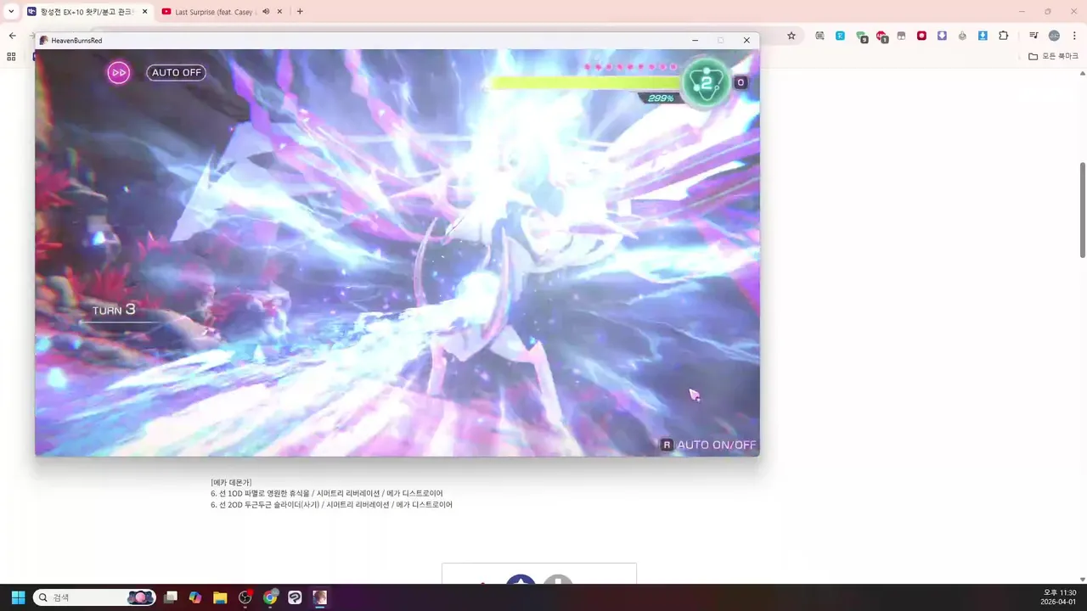This screenshot has width=1087, height=611.
Task: Click the red round extension with badge
Action: 881,36
